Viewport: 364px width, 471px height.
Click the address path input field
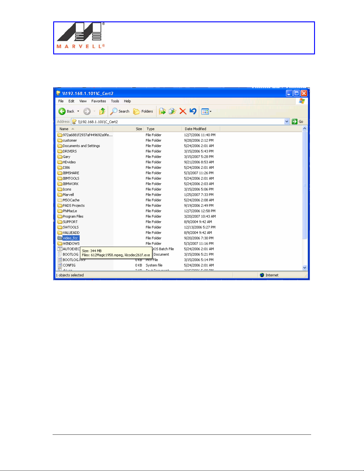pos(178,122)
